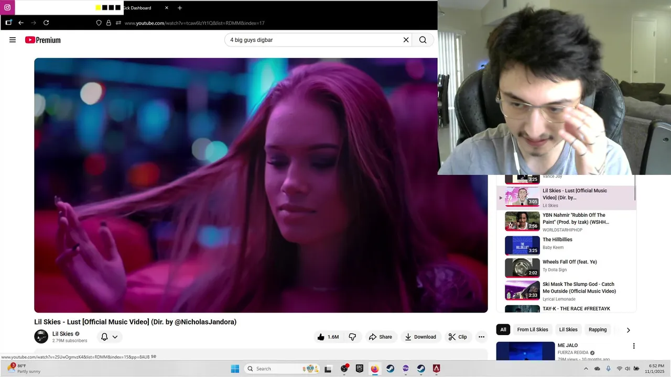Share the Lil Skies video

(x=381, y=337)
